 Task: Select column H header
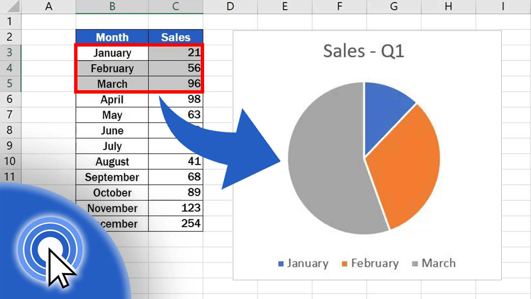448,6
